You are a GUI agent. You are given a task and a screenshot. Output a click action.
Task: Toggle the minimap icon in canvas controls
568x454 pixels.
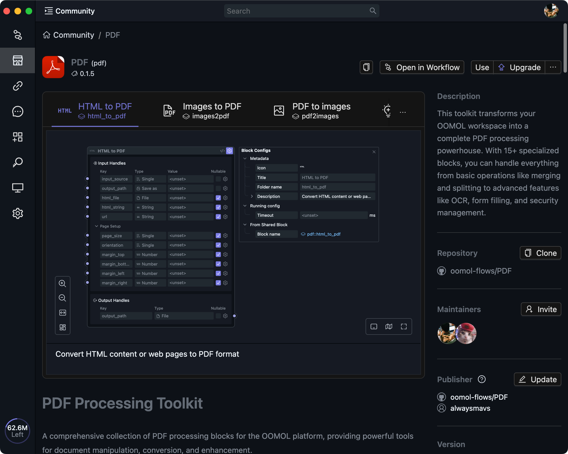click(x=389, y=327)
